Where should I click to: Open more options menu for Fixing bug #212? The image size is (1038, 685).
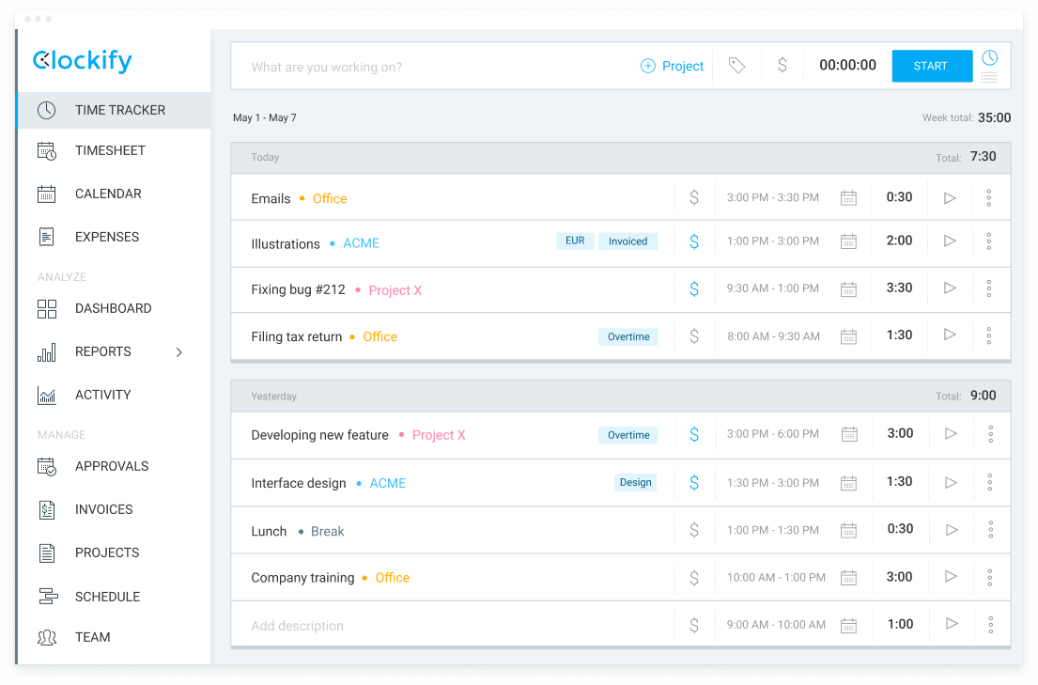point(989,288)
